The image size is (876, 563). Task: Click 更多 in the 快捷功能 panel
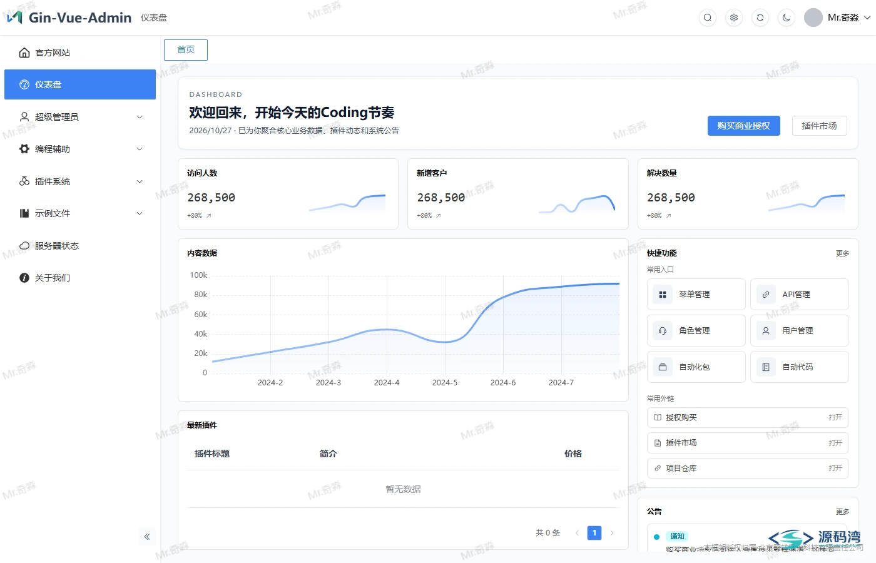[x=843, y=253]
